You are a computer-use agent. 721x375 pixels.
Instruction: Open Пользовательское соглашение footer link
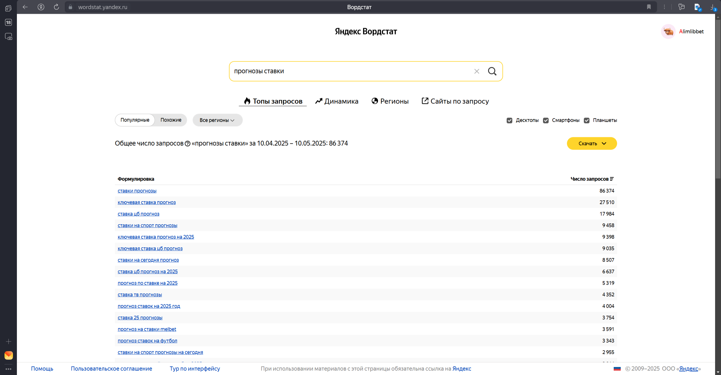coord(112,369)
